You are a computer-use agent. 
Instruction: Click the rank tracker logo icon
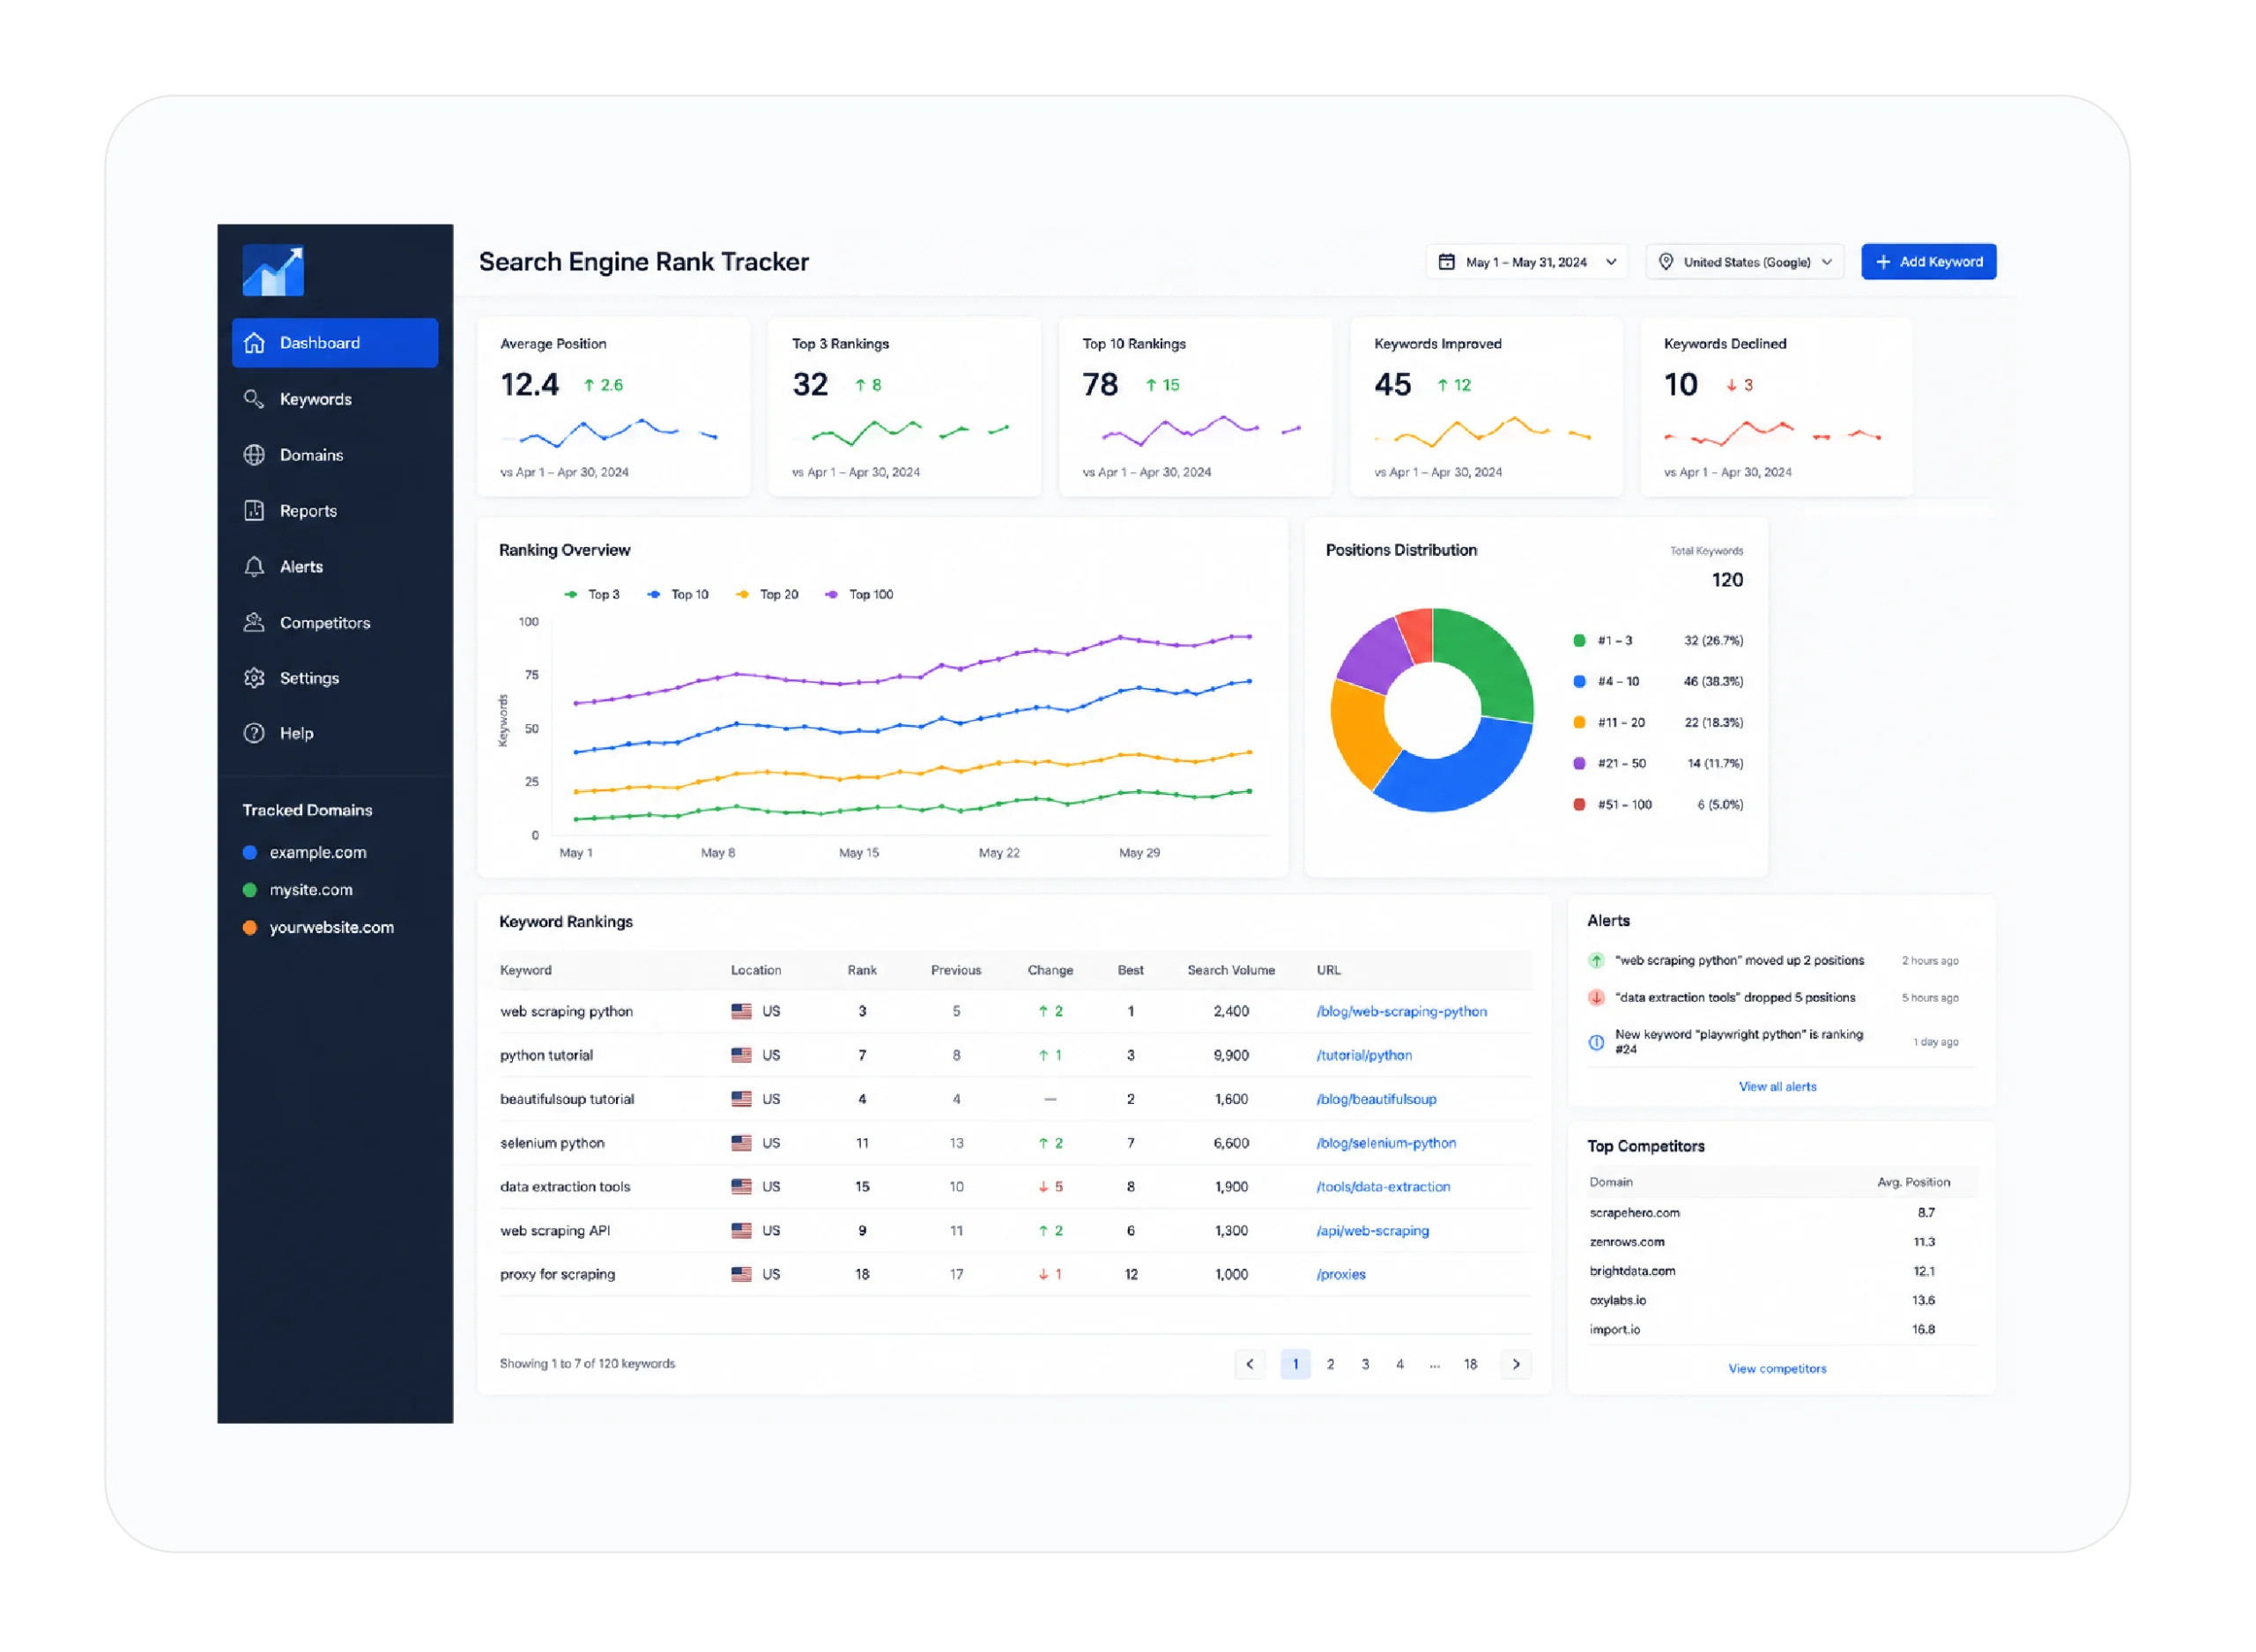pos(273,270)
